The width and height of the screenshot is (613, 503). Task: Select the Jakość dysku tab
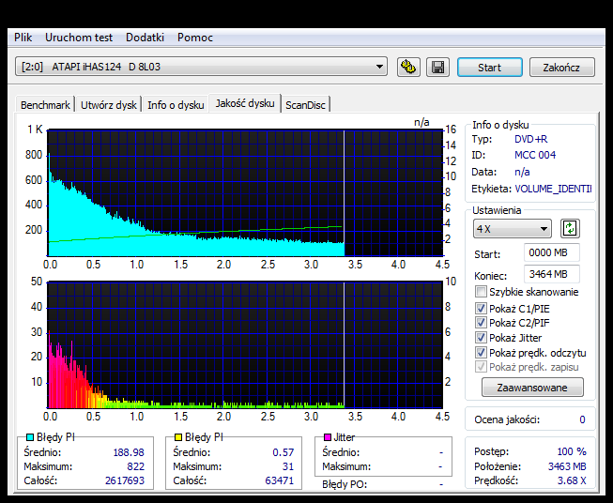245,103
